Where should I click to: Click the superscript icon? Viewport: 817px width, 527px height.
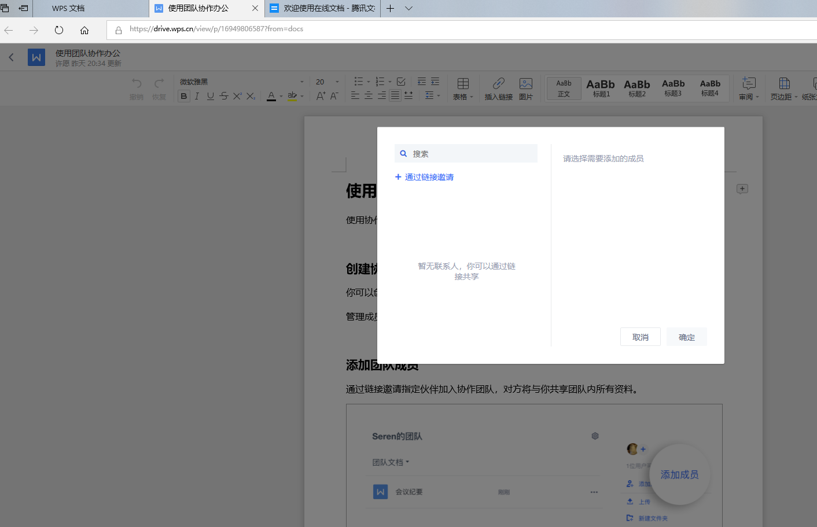pos(237,96)
